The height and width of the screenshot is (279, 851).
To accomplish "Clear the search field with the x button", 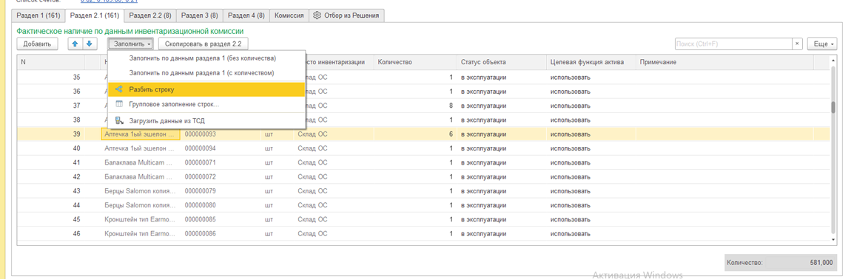I will [797, 44].
